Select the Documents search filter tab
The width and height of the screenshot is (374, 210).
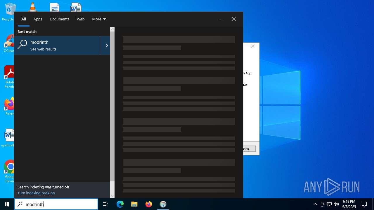(59, 19)
